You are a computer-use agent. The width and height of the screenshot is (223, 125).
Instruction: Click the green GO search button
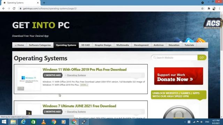click(202, 58)
